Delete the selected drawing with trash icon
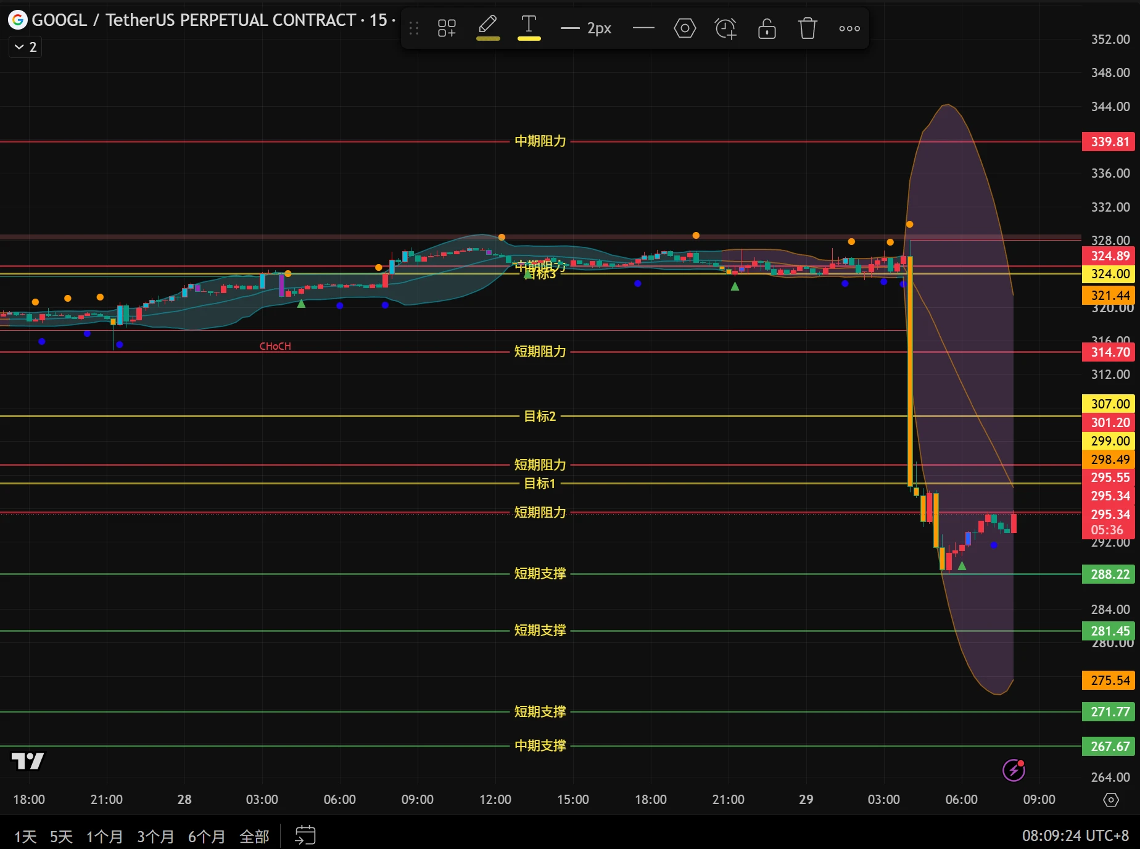Viewport: 1140px width, 849px height. point(807,28)
